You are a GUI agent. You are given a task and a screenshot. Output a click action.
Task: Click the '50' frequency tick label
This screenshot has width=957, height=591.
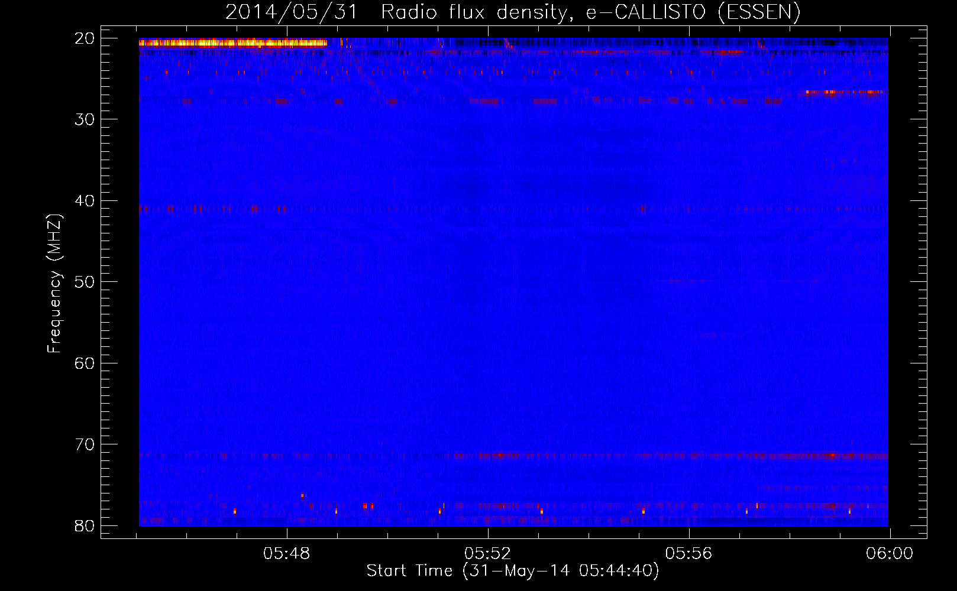pyautogui.click(x=85, y=282)
